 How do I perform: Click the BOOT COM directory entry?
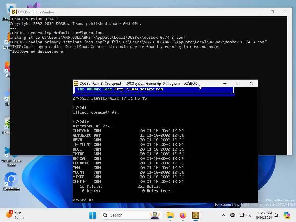point(128,149)
